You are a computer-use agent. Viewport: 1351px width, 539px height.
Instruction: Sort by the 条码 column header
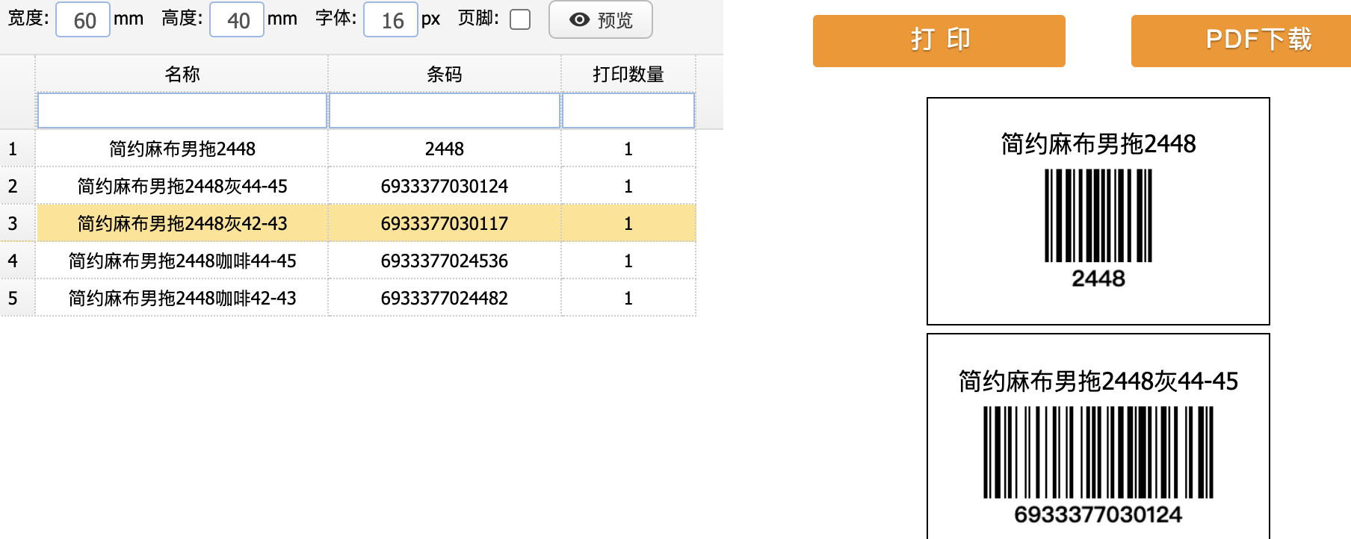tap(445, 74)
